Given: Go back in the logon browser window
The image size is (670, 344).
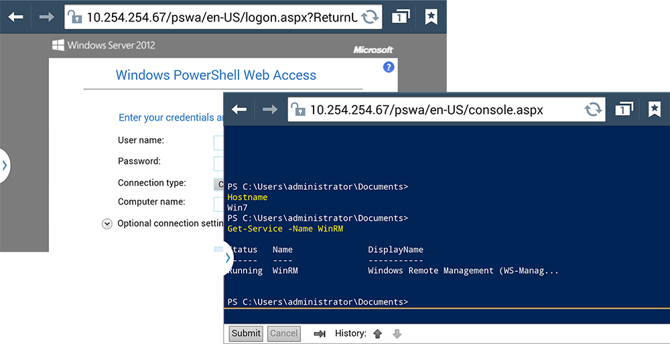Looking at the screenshot, I should click(16, 17).
